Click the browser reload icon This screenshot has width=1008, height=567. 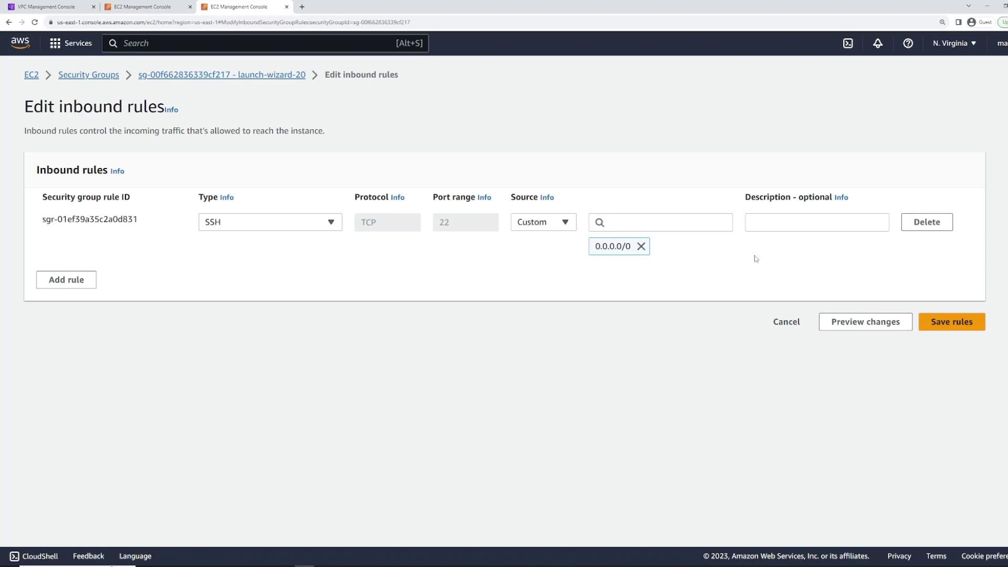(x=35, y=22)
